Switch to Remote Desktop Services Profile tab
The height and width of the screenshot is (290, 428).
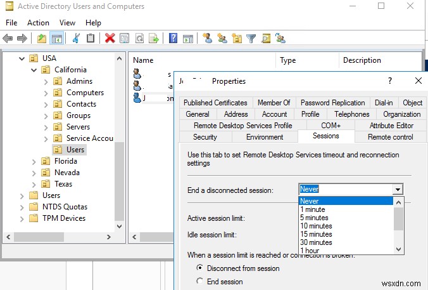pyautogui.click(x=242, y=126)
